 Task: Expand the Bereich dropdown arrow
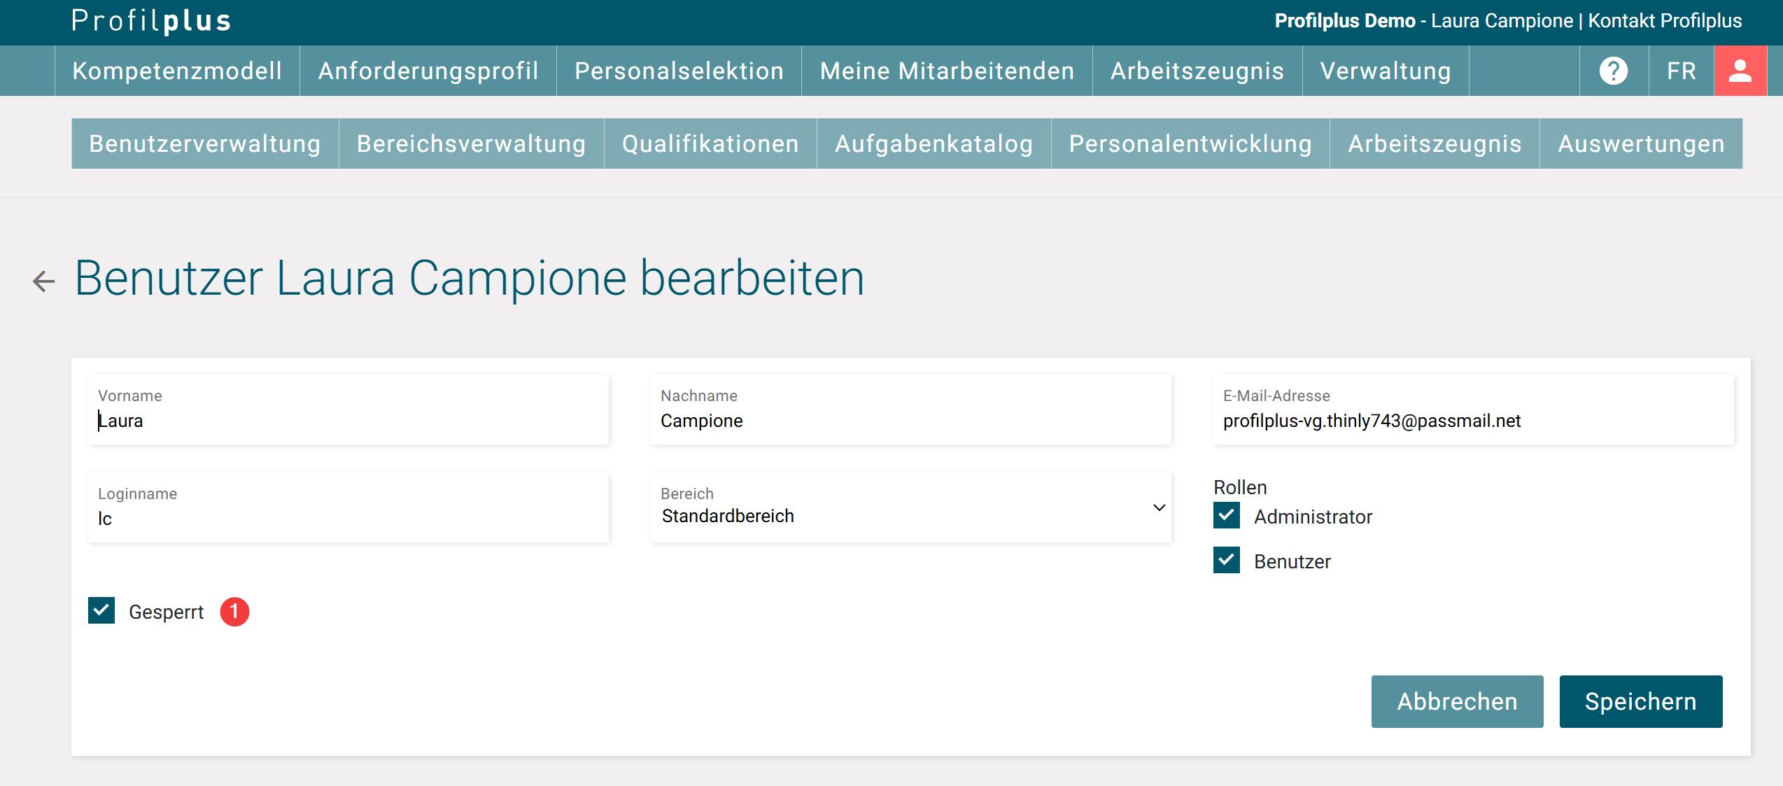point(1159,507)
